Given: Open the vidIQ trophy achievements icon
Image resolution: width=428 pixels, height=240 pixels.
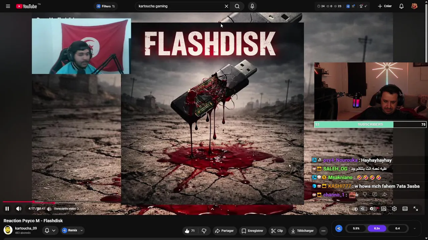Looking at the screenshot, I should click(x=361, y=6).
